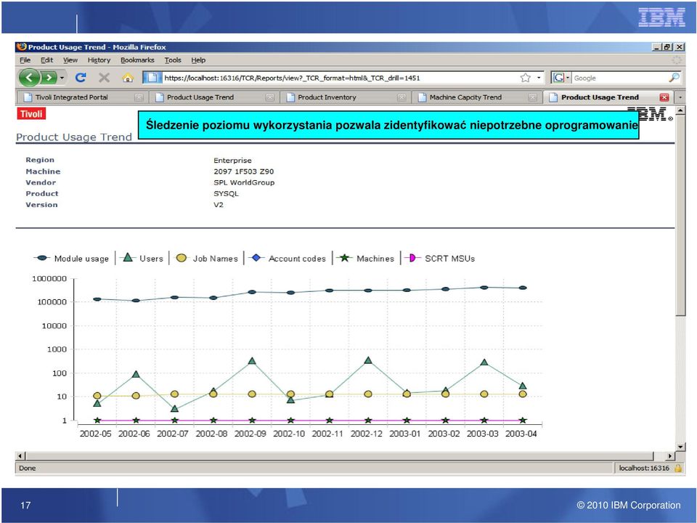Click the Firefox icon in title bar
Screen dimensions: 697x523
click(21, 46)
